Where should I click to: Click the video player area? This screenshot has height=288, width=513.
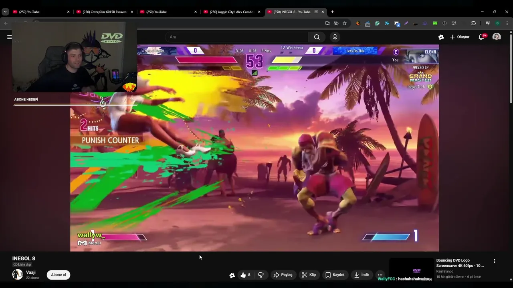pyautogui.click(x=254, y=148)
